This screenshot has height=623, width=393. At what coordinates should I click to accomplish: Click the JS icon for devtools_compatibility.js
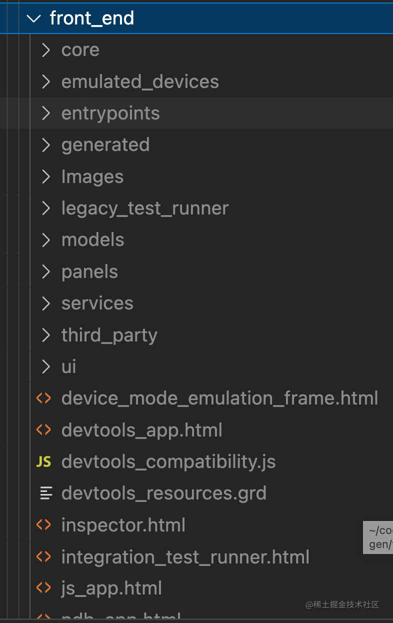click(x=44, y=462)
